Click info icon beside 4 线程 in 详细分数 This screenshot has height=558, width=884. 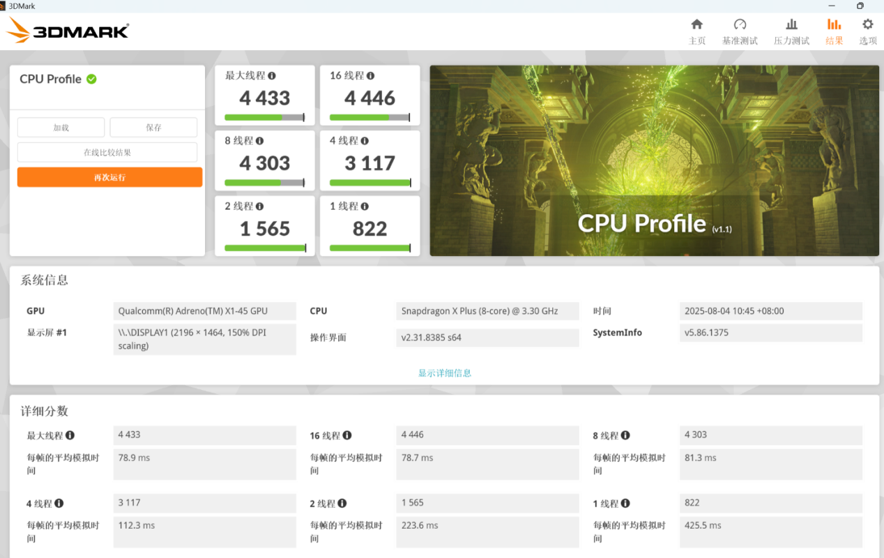tap(59, 503)
